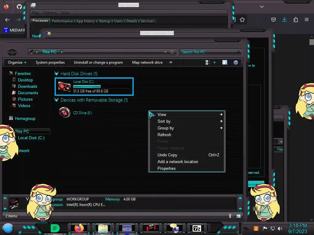Viewport: 314px width, 235px height.
Task: Open the Organize menu
Action: pyautogui.click(x=17, y=62)
